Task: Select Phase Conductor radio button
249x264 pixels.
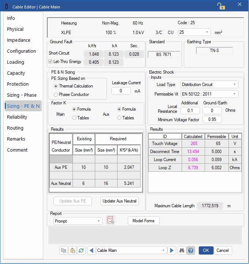Action: coord(56,94)
